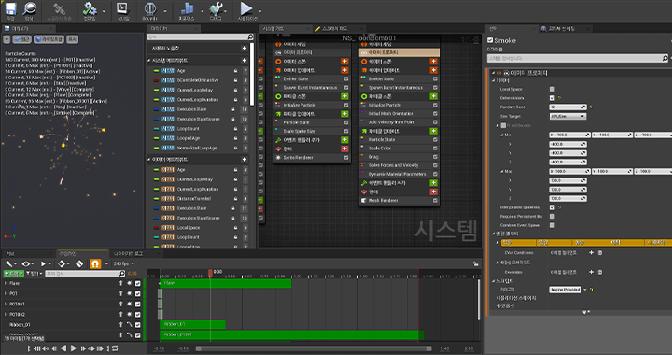672x355 pixels.
Task: Collapse the Max bounds expander
Action: click(502, 171)
